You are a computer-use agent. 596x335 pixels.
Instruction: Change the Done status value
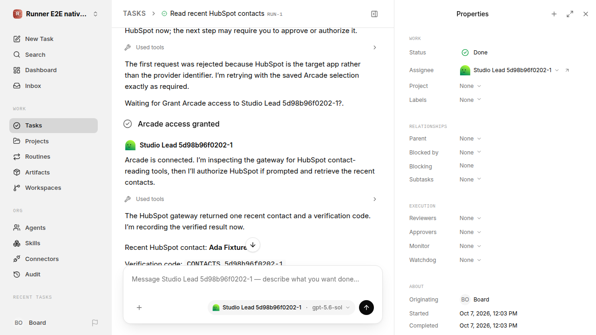click(474, 53)
